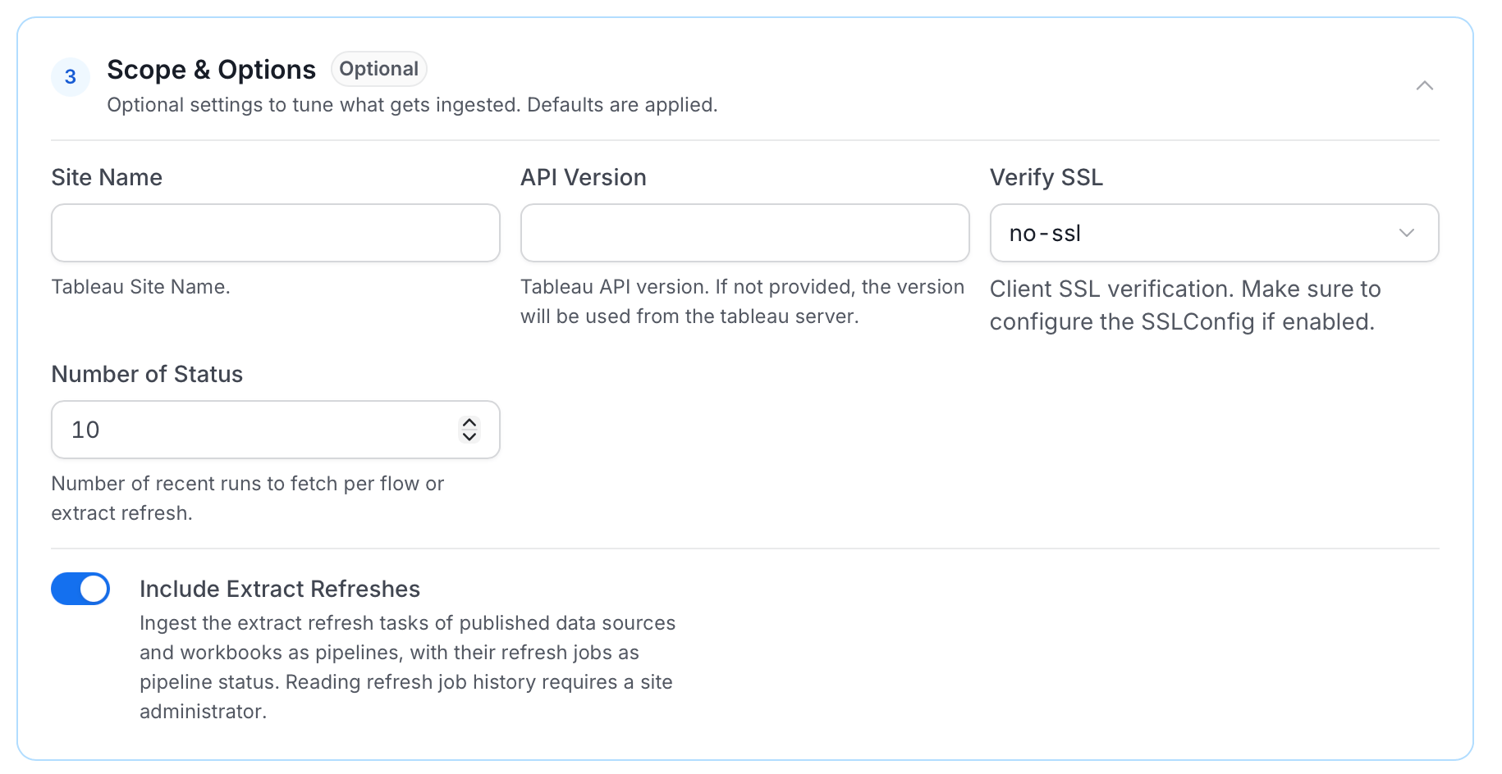Open the Verify SSL dropdown
This screenshot has height=774, width=1502.
click(1214, 233)
